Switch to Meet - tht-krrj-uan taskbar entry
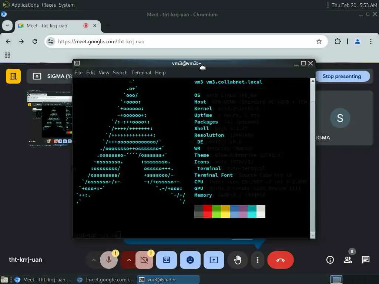 tap(43, 280)
